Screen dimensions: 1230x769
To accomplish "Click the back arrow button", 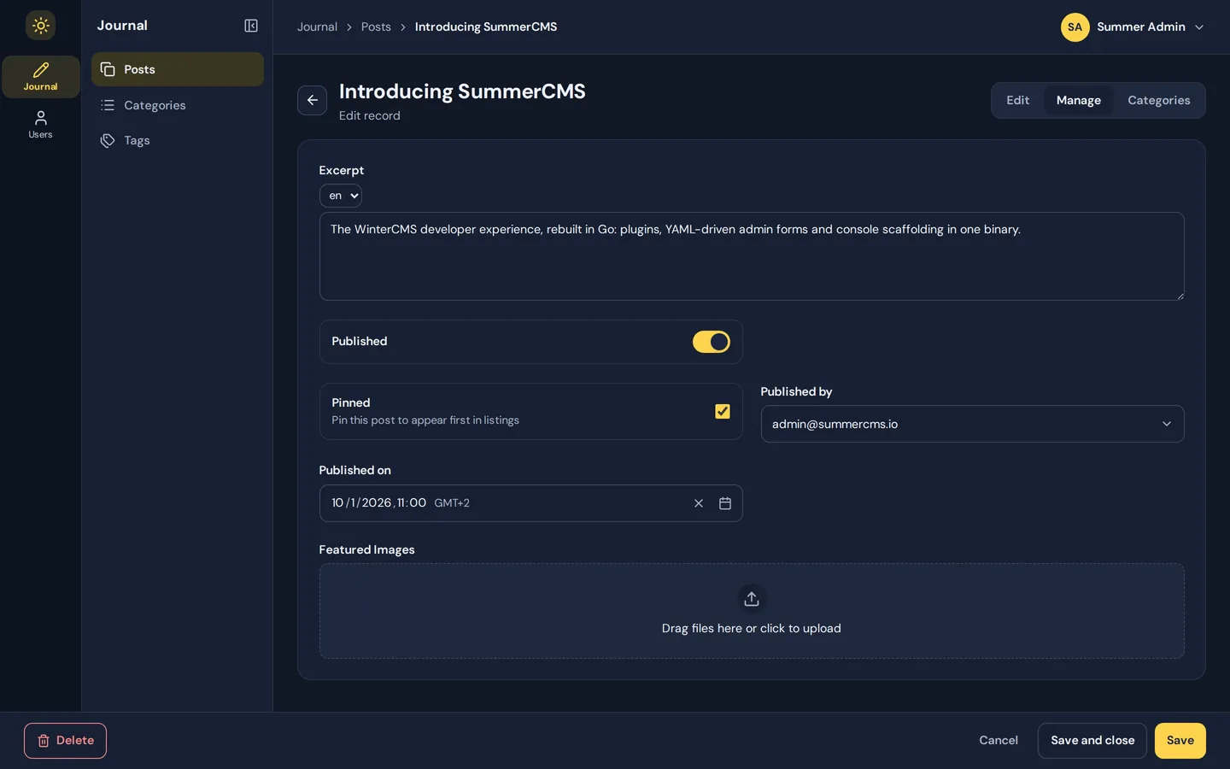I will (312, 100).
